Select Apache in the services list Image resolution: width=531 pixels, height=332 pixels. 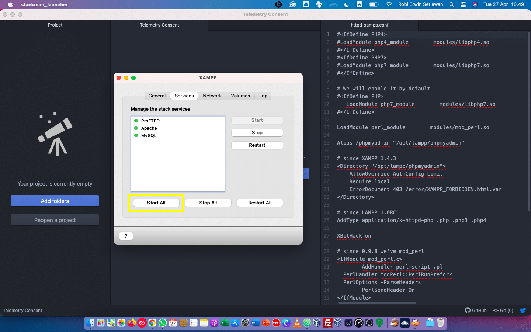pyautogui.click(x=178, y=128)
